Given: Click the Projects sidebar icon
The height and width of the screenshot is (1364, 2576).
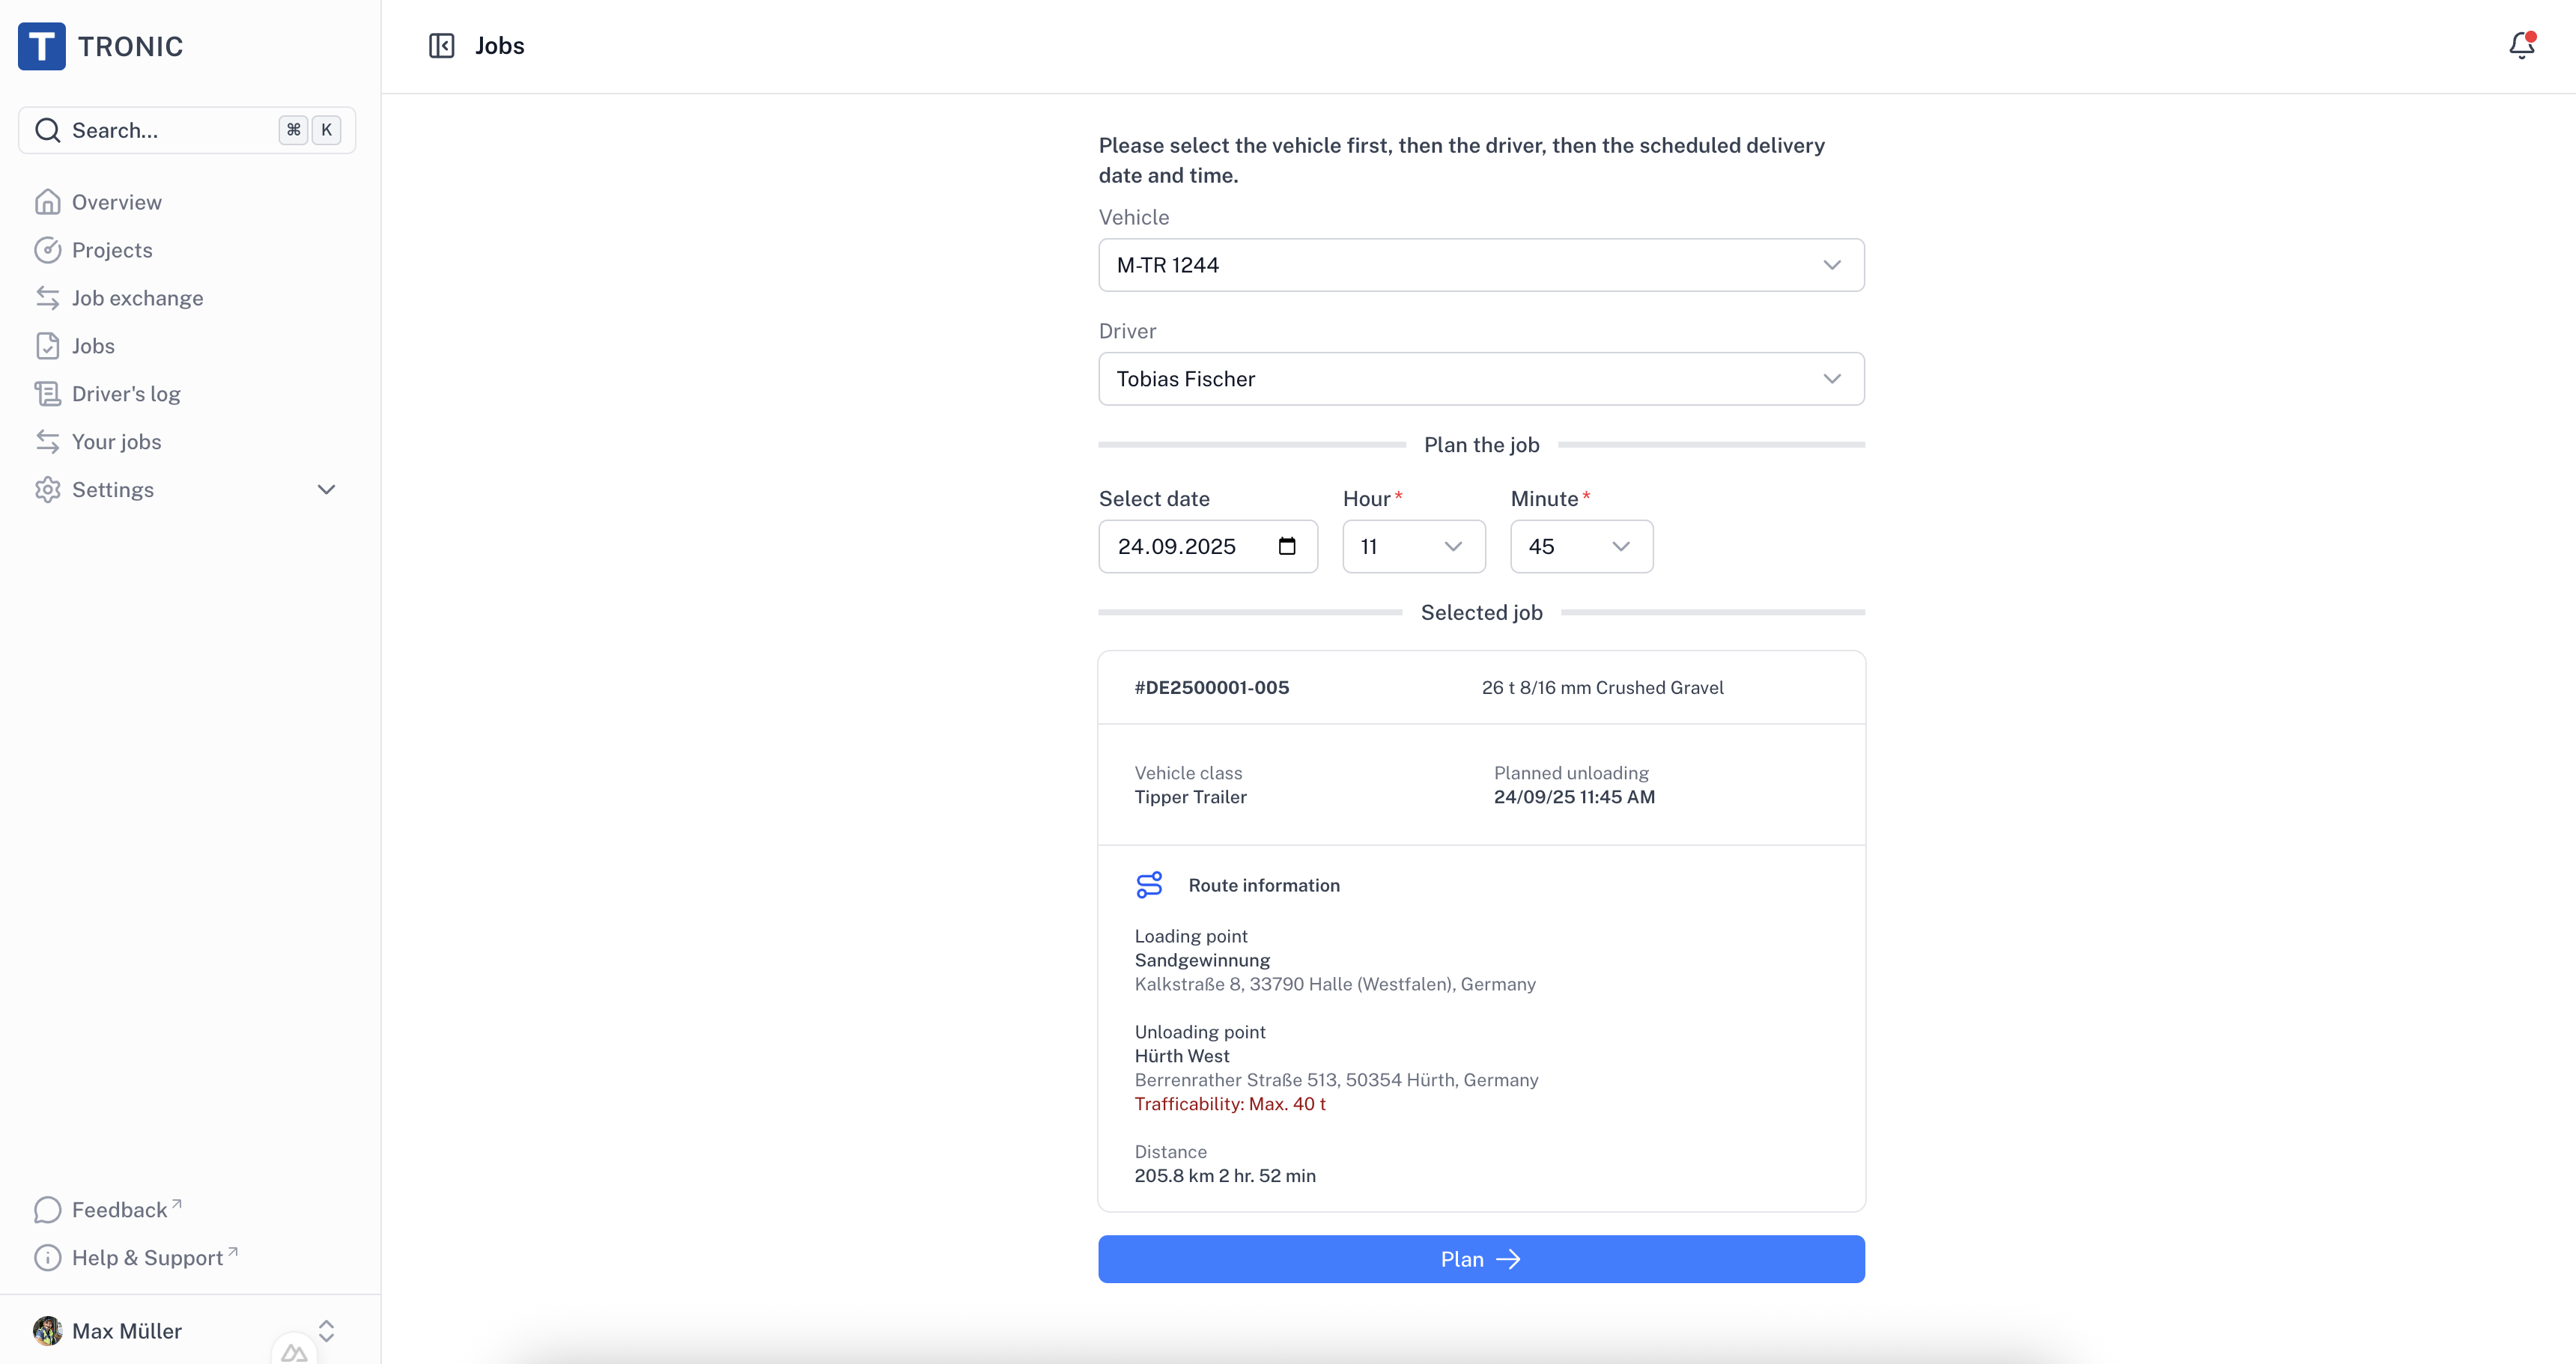Looking at the screenshot, I should [47, 250].
